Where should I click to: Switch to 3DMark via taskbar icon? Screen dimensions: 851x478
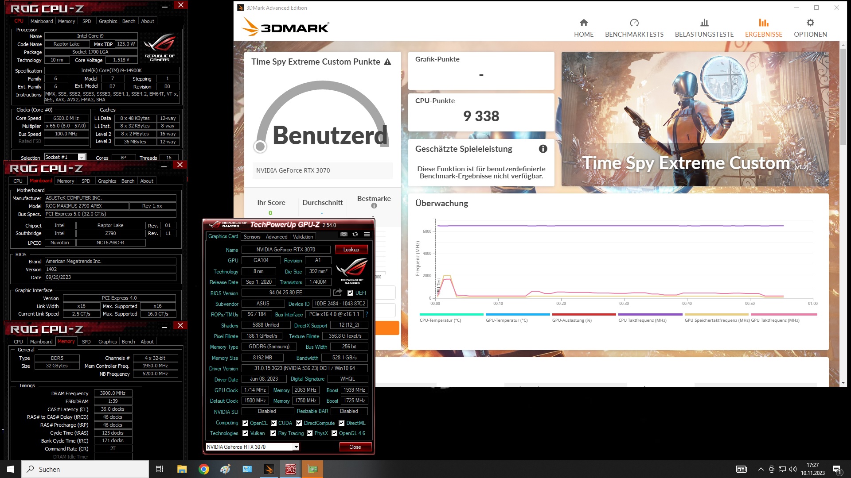[x=269, y=469]
